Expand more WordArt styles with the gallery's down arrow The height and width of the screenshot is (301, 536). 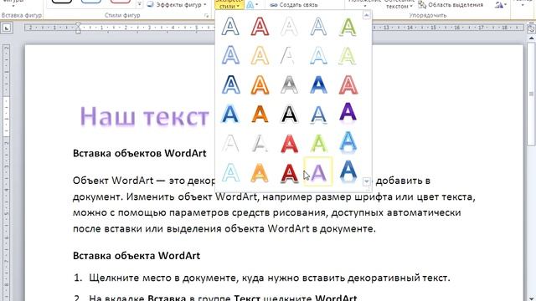point(367,181)
